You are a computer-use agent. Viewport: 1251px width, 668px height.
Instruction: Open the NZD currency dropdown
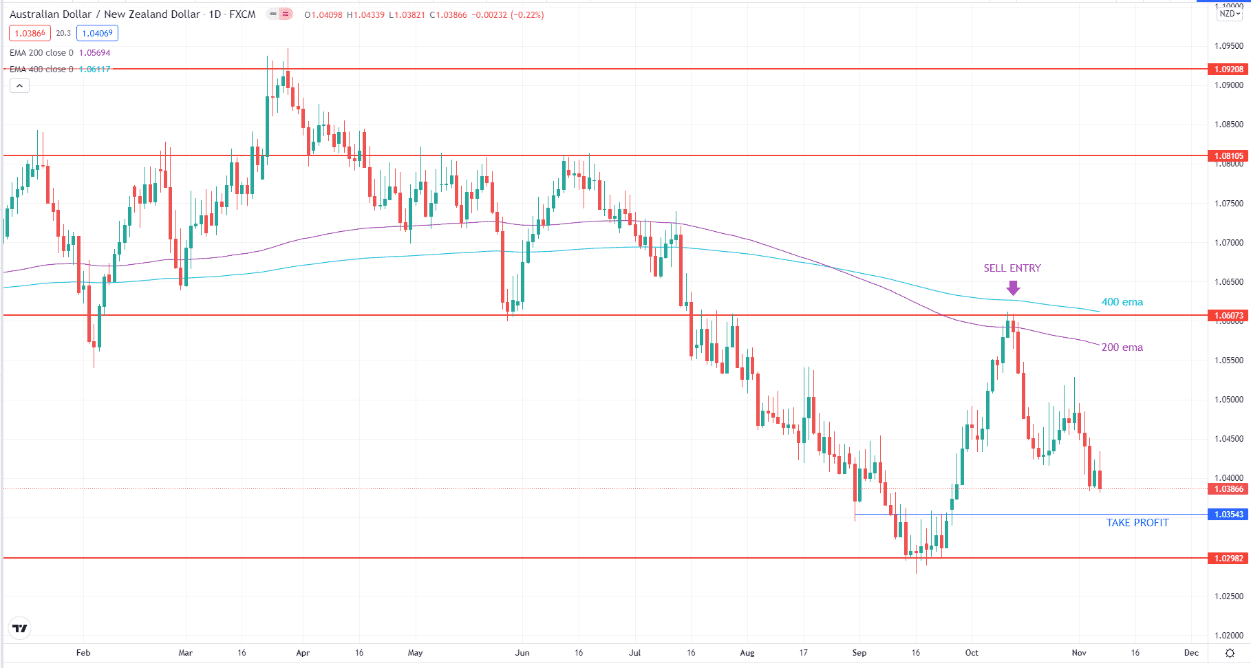pyautogui.click(x=1230, y=14)
